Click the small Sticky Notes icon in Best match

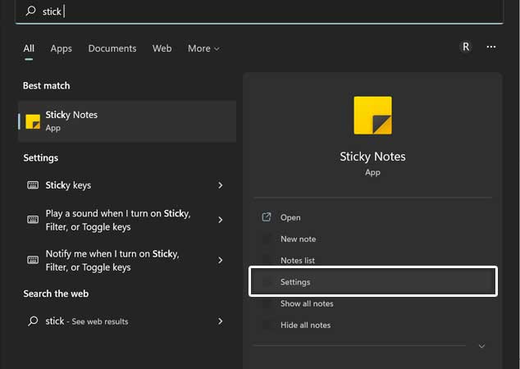(x=33, y=121)
